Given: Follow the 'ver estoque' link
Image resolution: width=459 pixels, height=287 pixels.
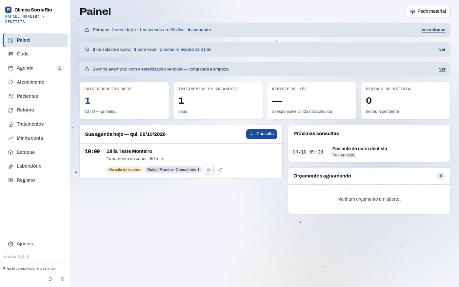Looking at the screenshot, I should [x=433, y=30].
